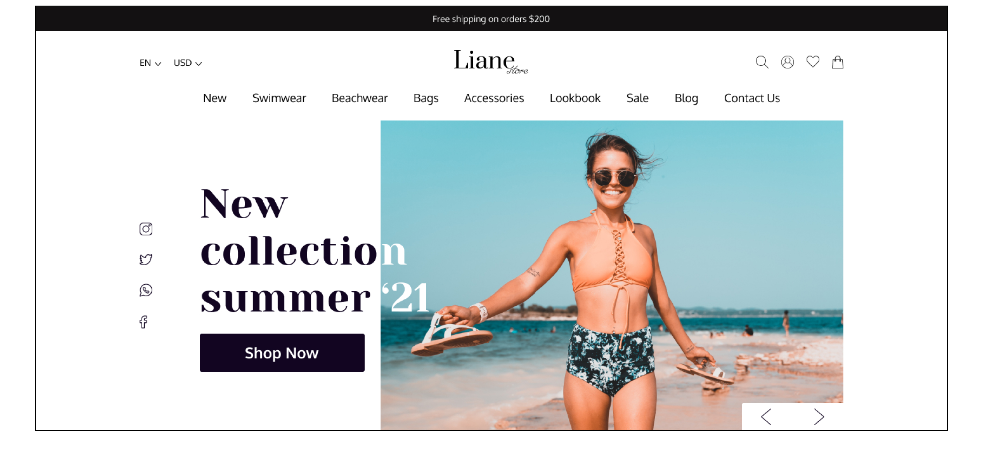
Task: Open the shopping bag icon
Action: tap(837, 62)
